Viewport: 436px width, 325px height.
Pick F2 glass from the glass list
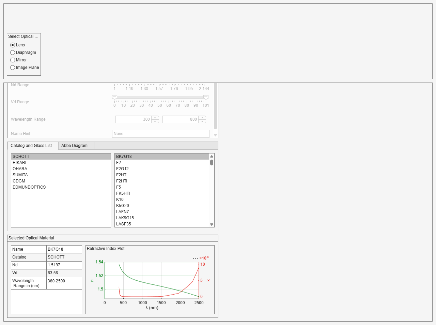coord(119,162)
